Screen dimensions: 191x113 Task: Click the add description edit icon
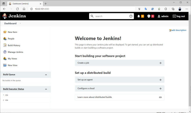click(170, 30)
